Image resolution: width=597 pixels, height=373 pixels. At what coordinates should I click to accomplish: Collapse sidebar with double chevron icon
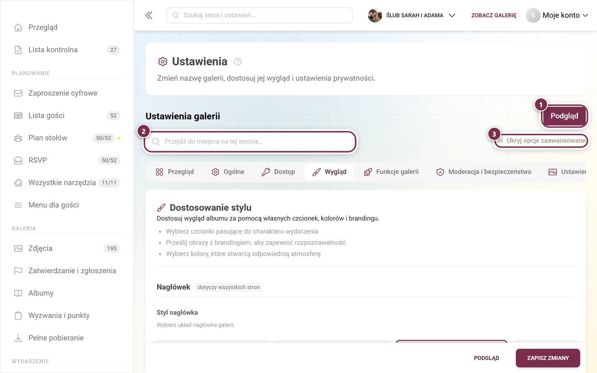(x=149, y=15)
